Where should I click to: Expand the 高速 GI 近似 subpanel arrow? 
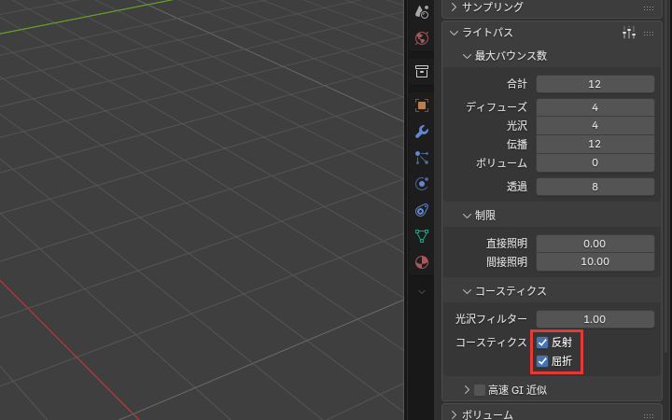point(468,390)
